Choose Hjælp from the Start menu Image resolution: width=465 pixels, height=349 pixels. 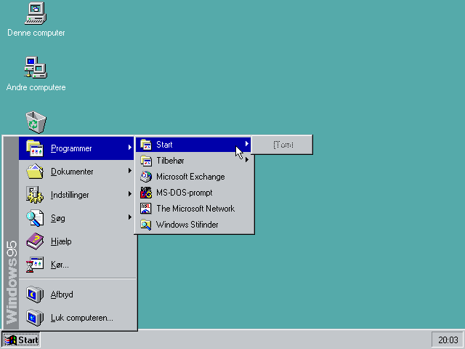[76, 241]
